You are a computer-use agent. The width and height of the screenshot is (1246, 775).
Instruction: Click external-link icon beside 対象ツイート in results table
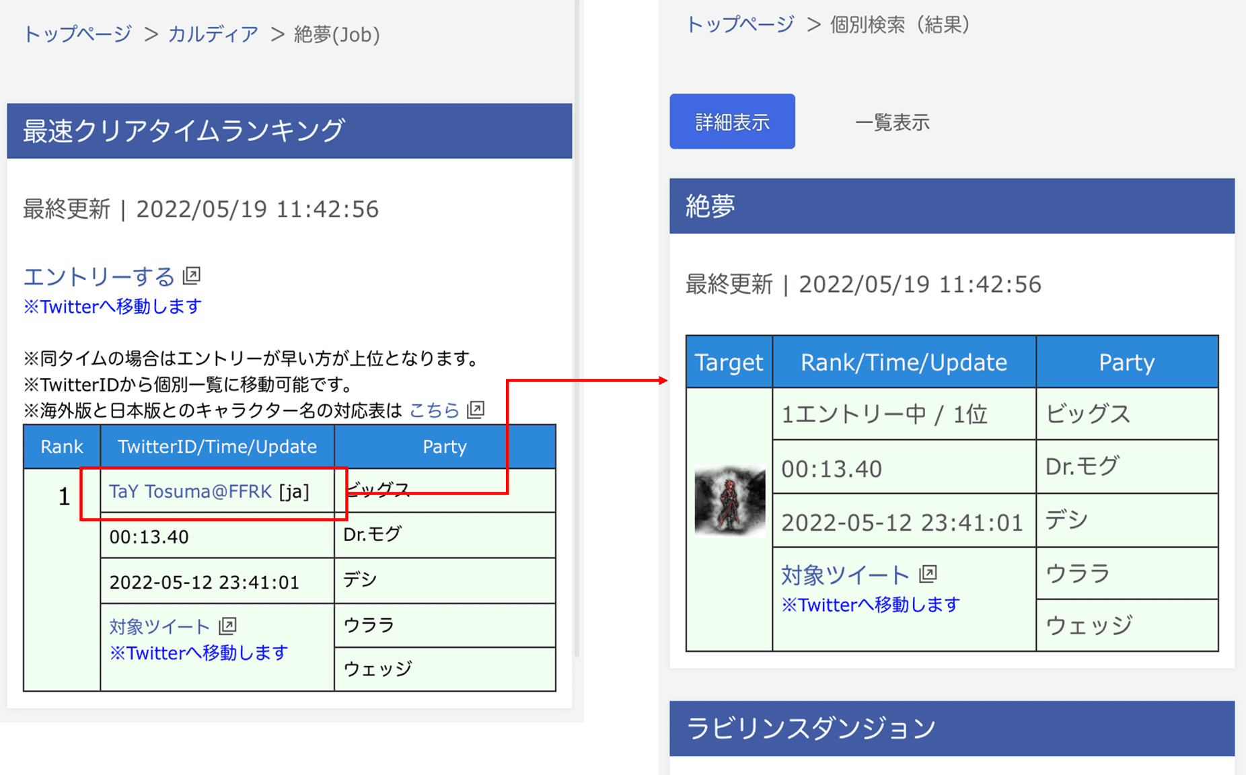point(928,574)
